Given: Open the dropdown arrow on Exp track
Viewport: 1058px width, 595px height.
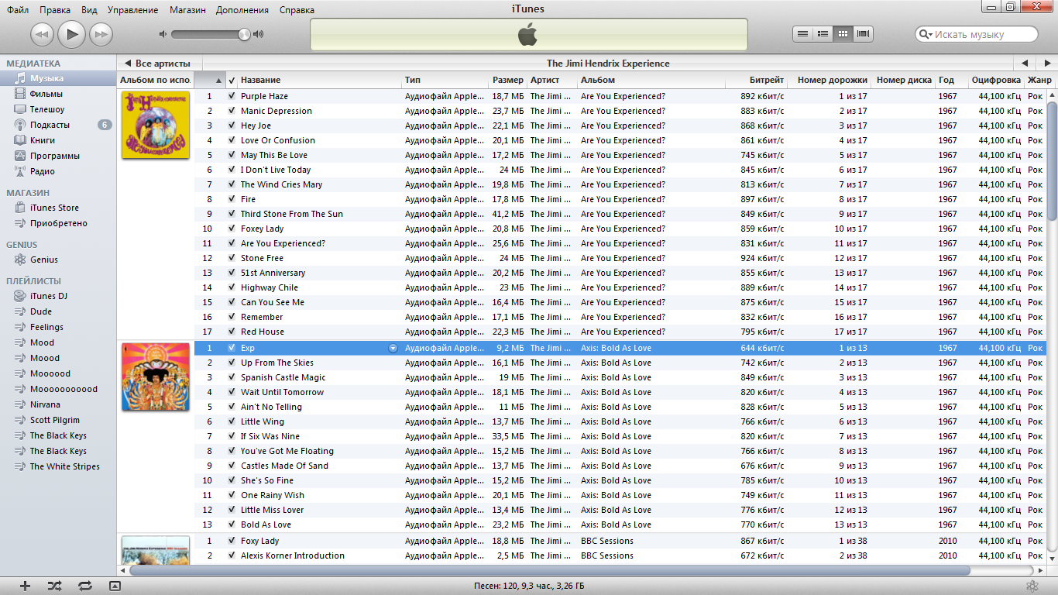Looking at the screenshot, I should (393, 348).
